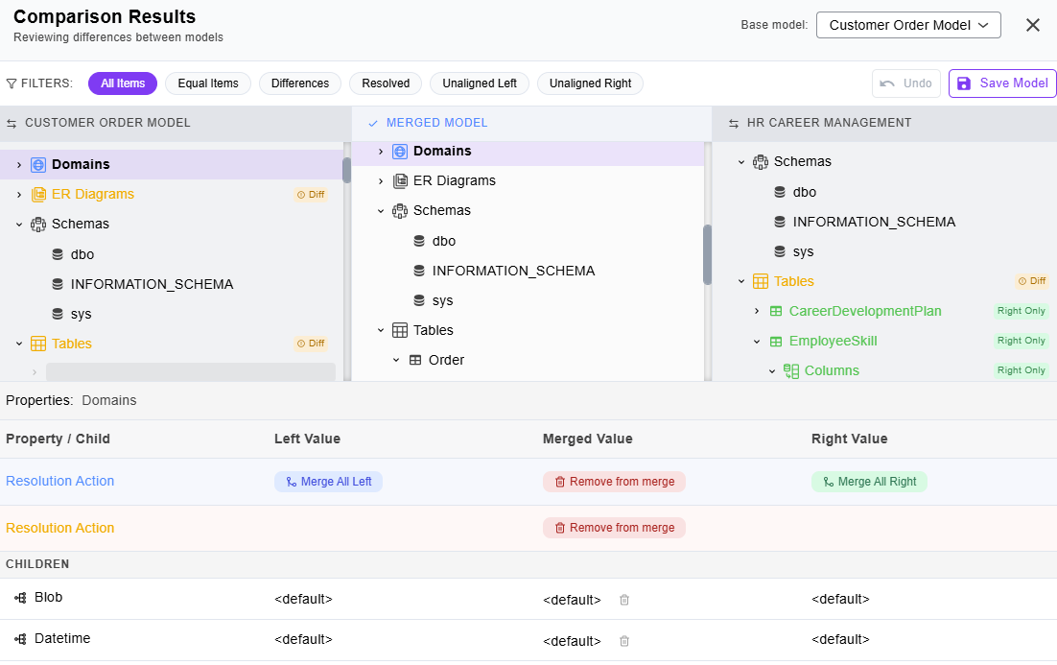Select the Equal Items filter
This screenshot has height=665, width=1057.
[x=207, y=83]
